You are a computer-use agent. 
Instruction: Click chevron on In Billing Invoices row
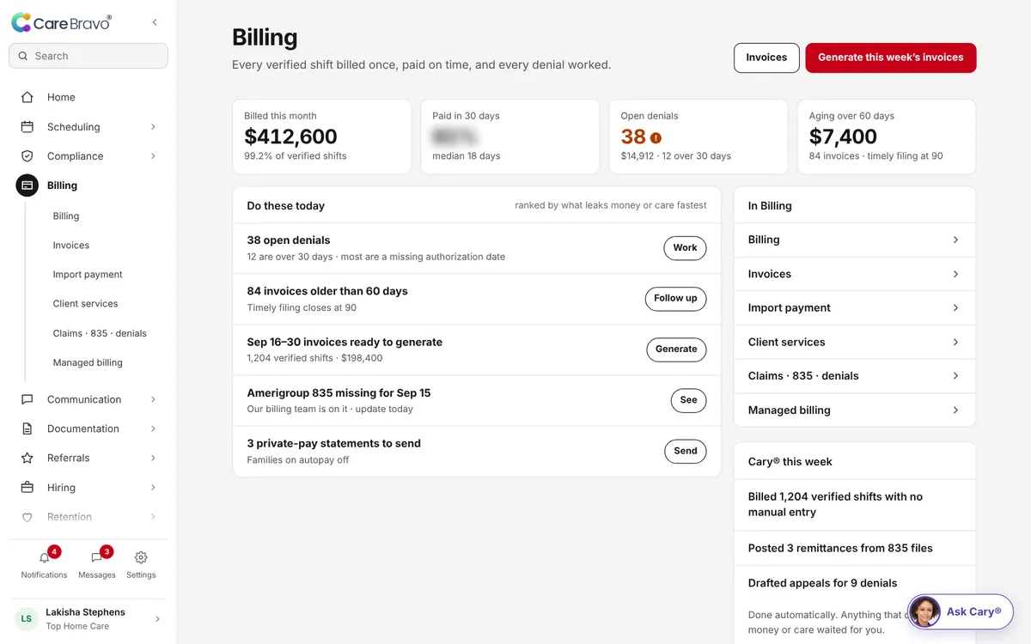click(x=955, y=274)
